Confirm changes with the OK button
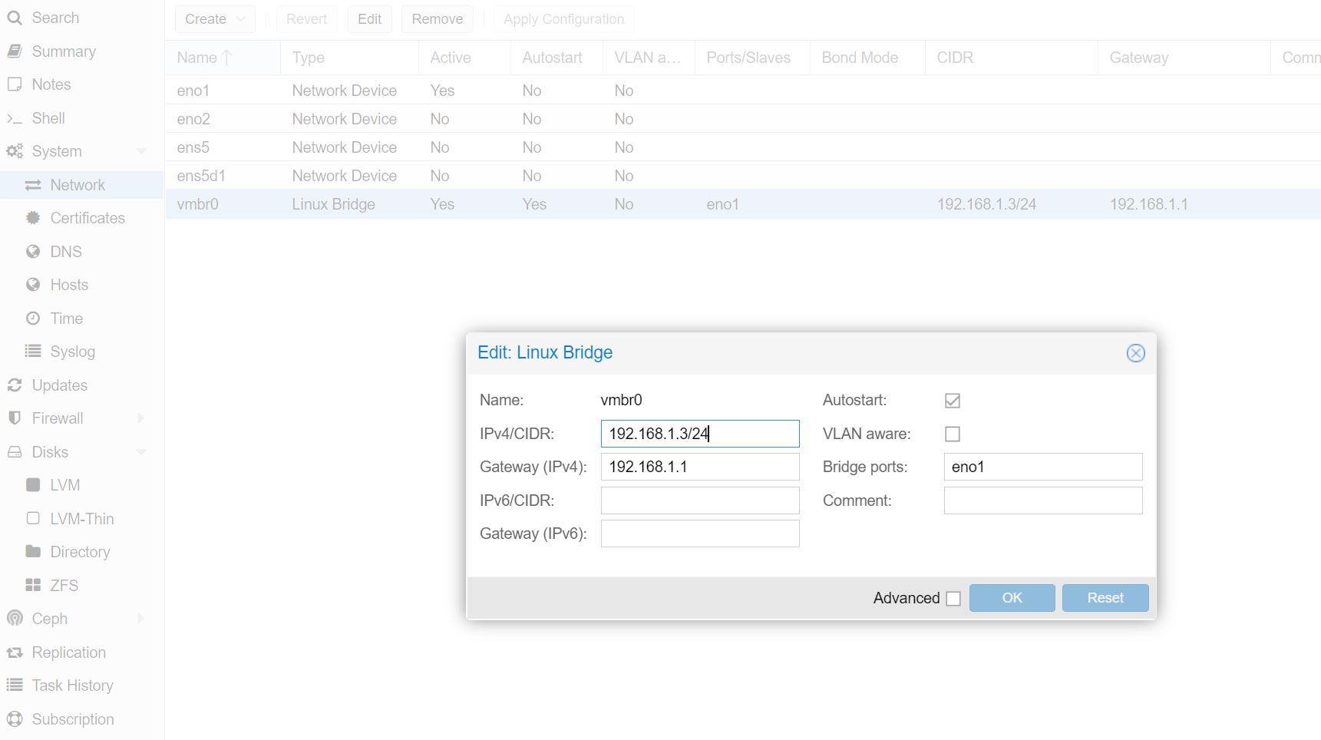The height and width of the screenshot is (740, 1321). (x=1012, y=597)
